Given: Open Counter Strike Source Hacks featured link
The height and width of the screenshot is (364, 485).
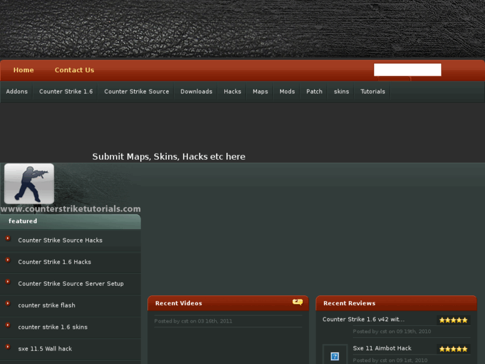Looking at the screenshot, I should [60, 240].
